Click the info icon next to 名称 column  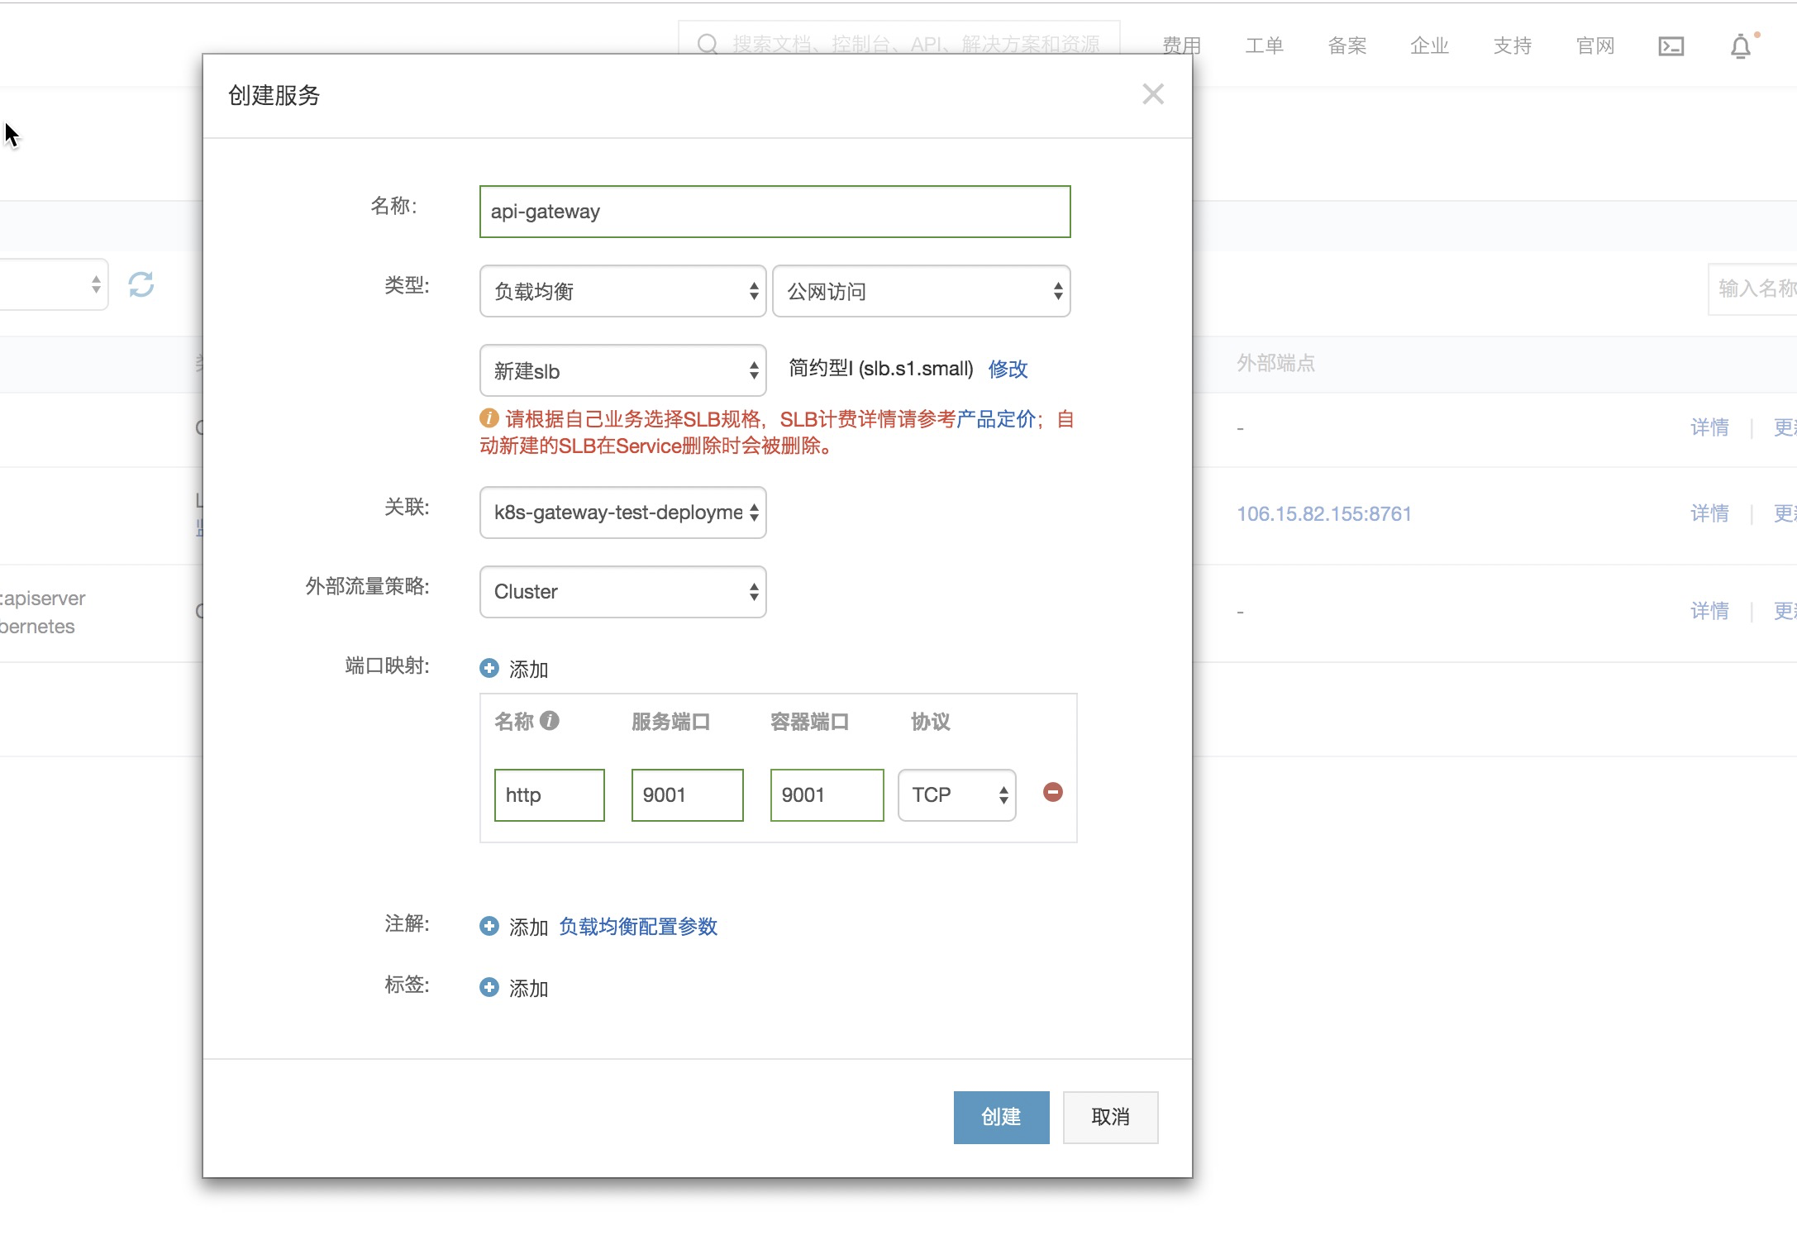pos(550,721)
